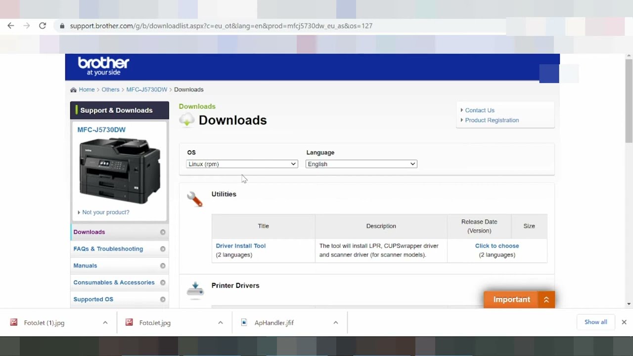Open menu arrow for FotoJet (1).jpg download
This screenshot has height=356, width=633.
coord(105,322)
